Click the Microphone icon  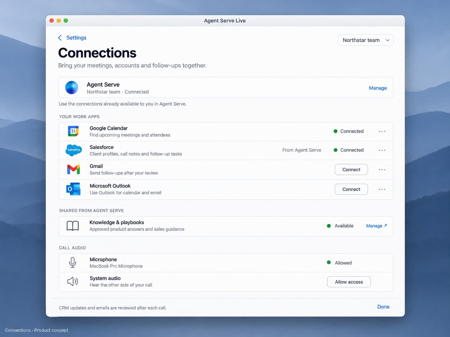(73, 263)
